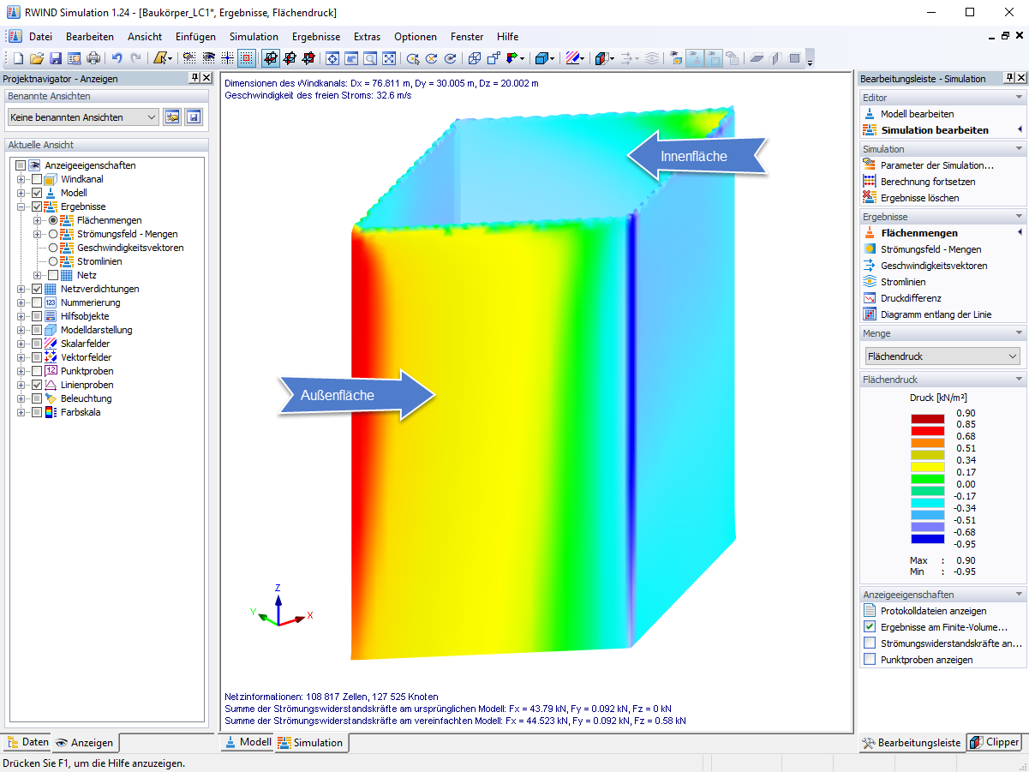
Task: Undo the last action
Action: click(119, 58)
